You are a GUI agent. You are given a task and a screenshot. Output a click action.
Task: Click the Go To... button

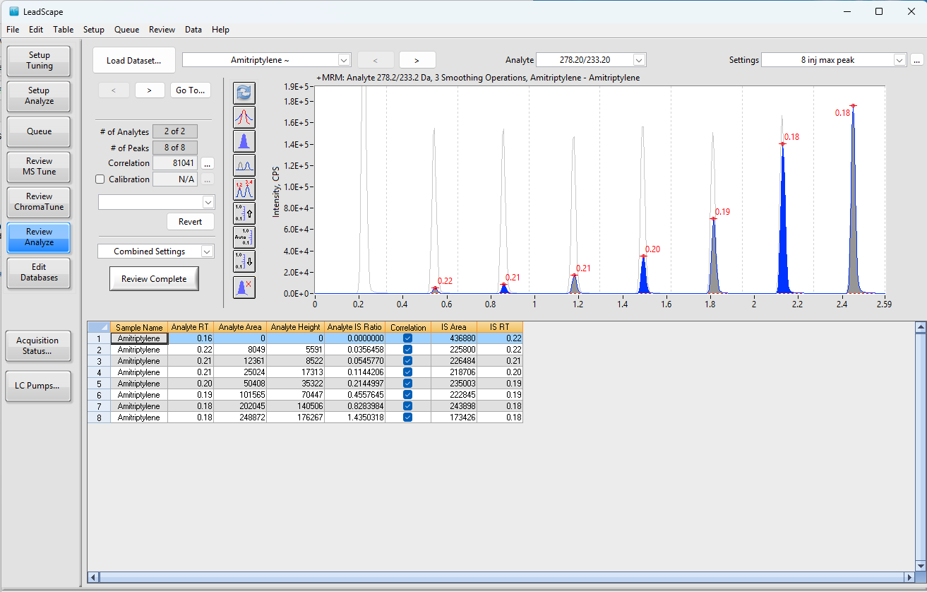coord(191,90)
